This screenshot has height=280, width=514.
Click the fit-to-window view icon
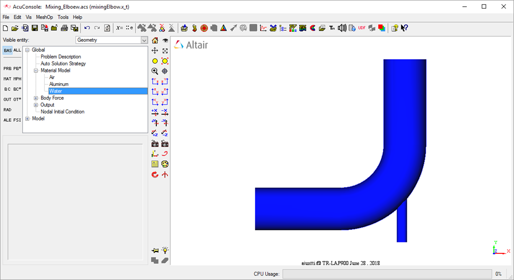[165, 51]
